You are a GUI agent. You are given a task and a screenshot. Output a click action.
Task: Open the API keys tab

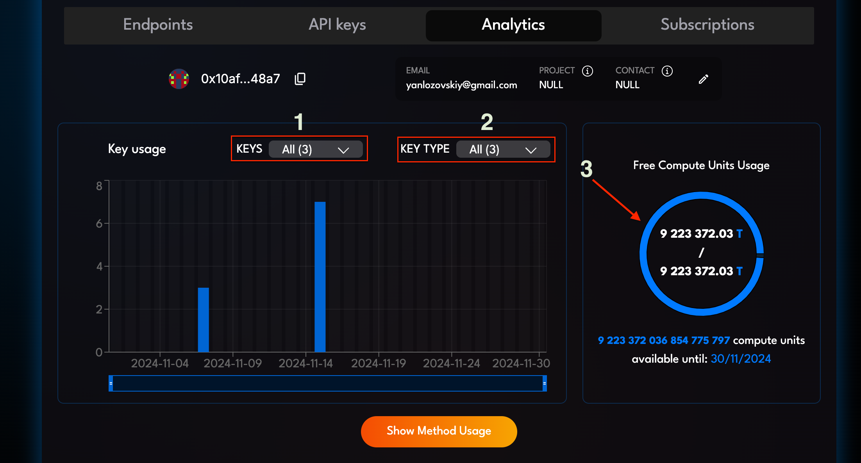pyautogui.click(x=337, y=25)
